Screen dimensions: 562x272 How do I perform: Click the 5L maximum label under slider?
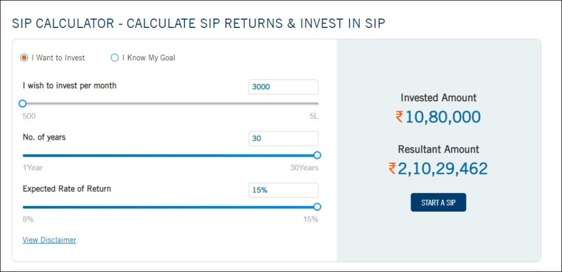pos(314,116)
